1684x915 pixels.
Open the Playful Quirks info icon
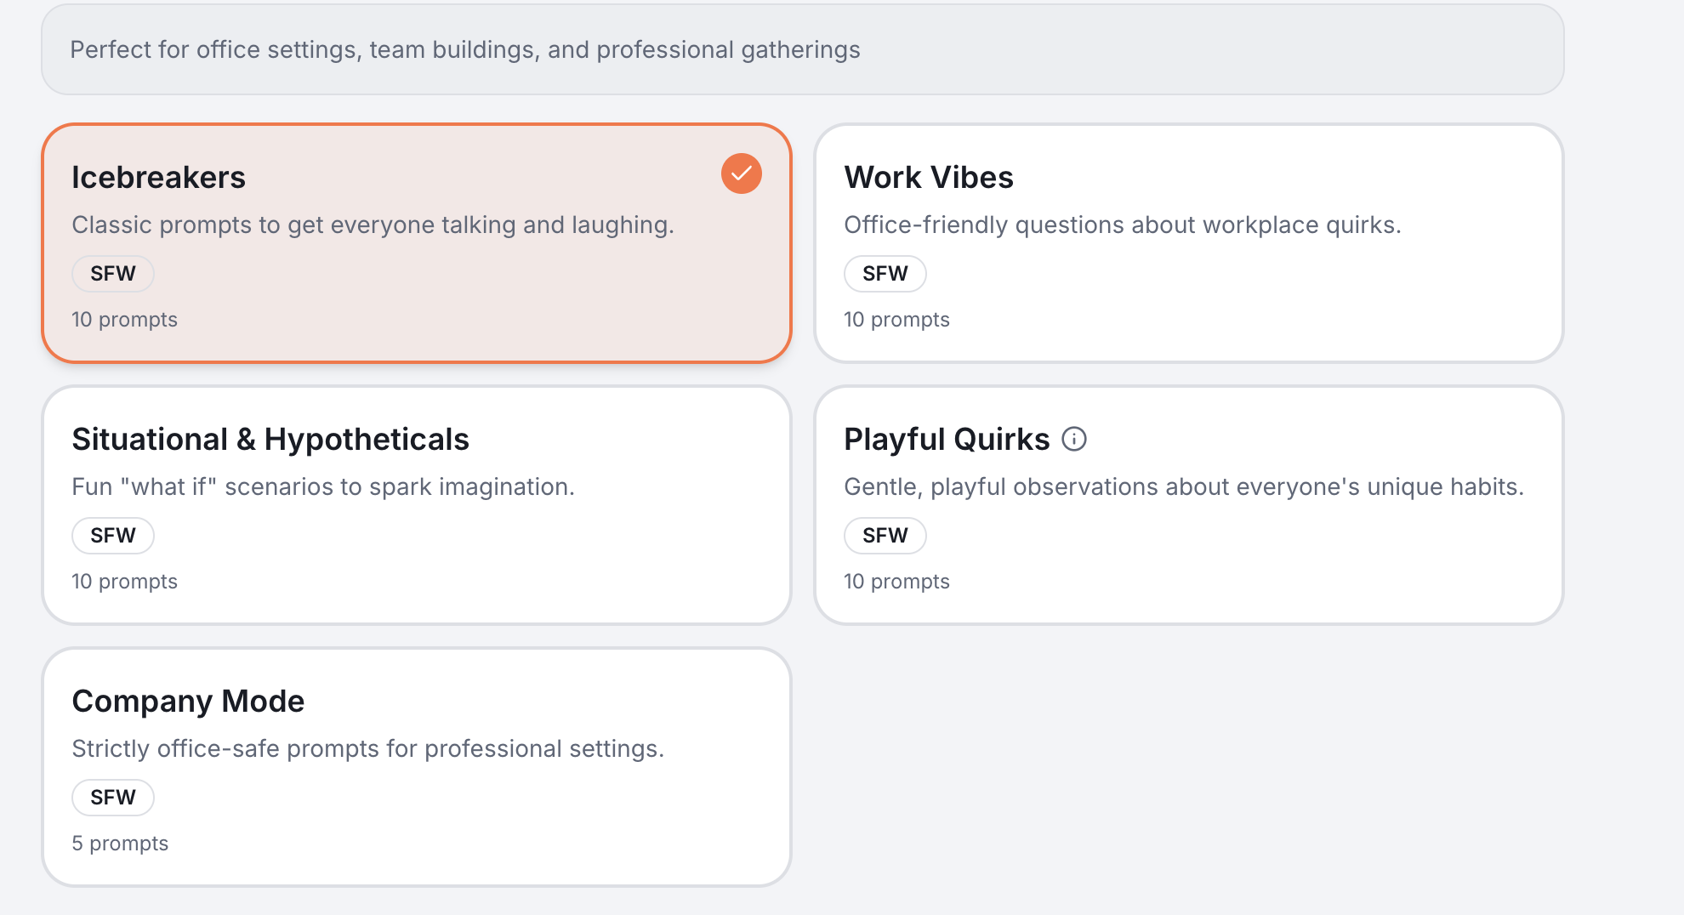coord(1074,439)
